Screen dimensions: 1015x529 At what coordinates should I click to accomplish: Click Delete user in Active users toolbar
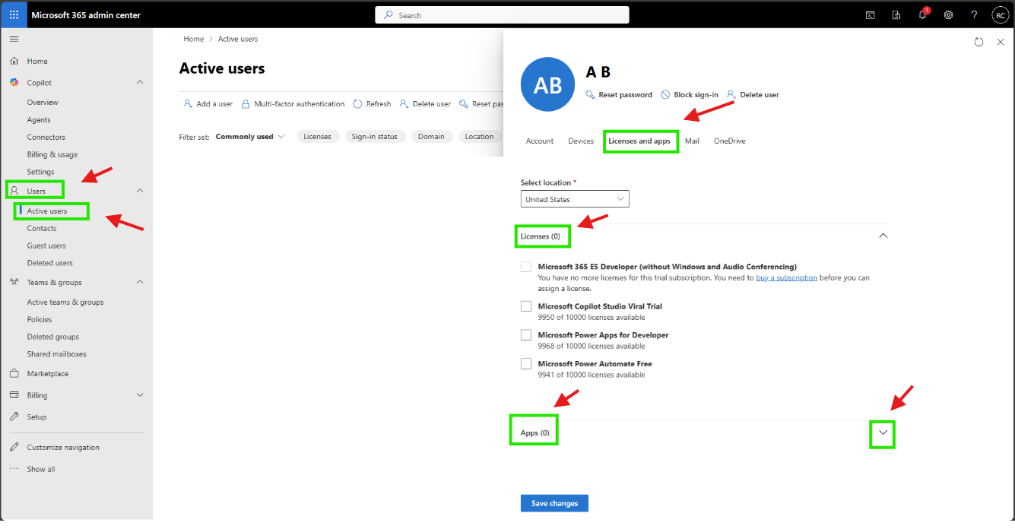(425, 103)
